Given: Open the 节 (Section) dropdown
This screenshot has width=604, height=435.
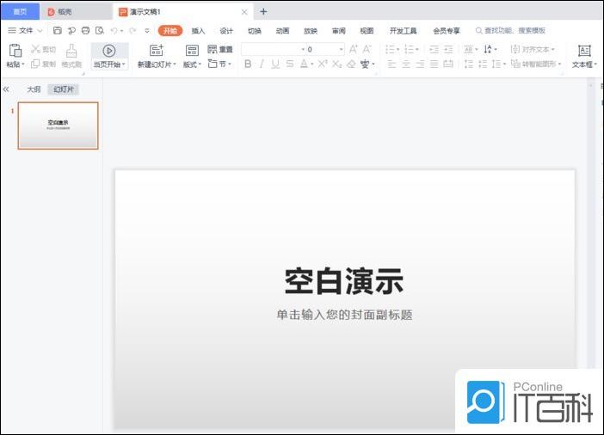Looking at the screenshot, I should pyautogui.click(x=220, y=64).
